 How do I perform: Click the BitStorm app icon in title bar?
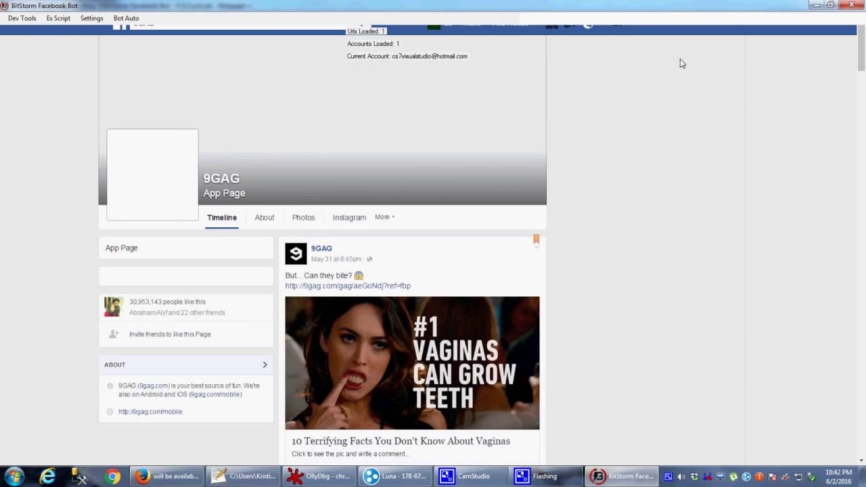pyautogui.click(x=4, y=5)
